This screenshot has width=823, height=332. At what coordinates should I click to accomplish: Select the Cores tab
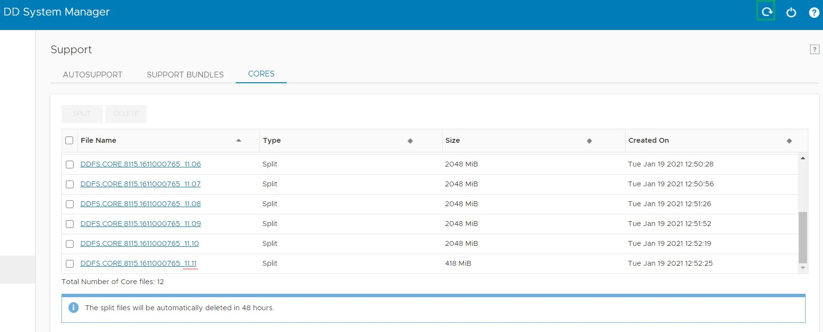[261, 74]
